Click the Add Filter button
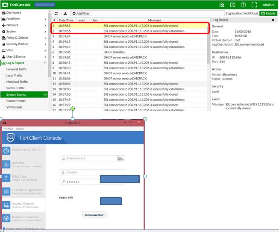Image resolution: width=279 pixels, height=232 pixels. click(x=81, y=14)
